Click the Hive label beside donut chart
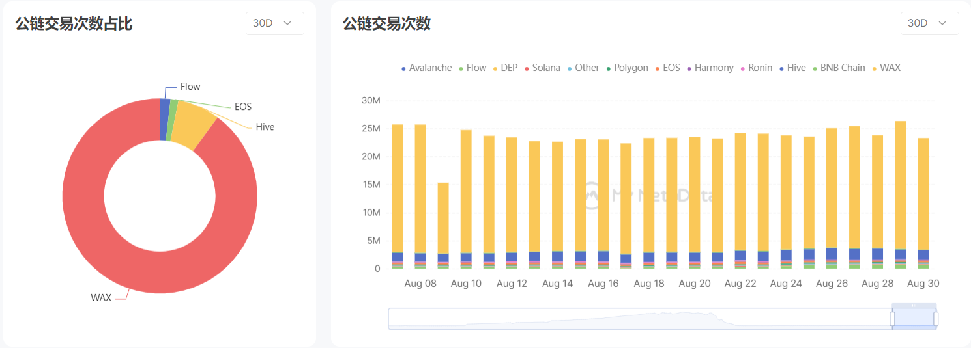 tap(265, 127)
